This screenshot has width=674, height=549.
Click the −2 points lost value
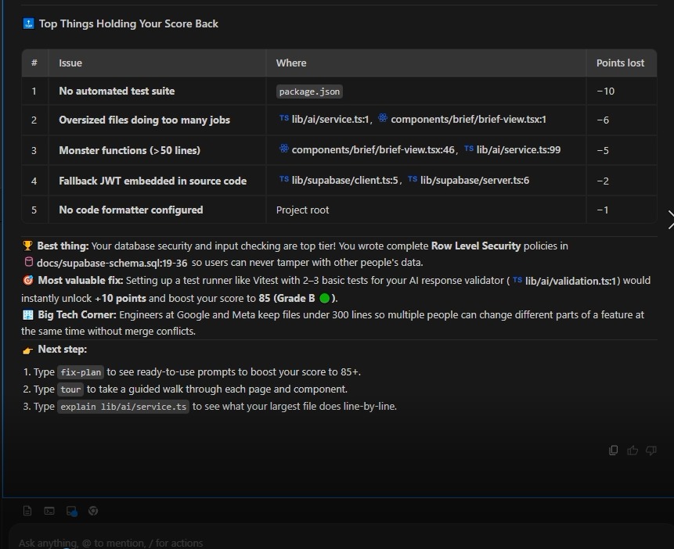click(603, 181)
